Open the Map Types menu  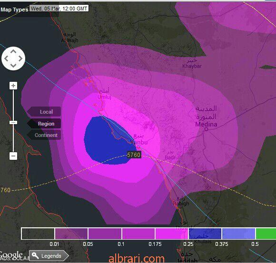[x=14, y=10]
